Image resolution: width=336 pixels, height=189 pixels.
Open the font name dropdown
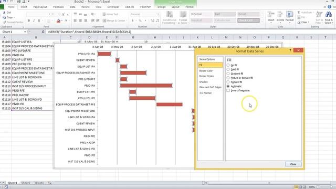[49, 14]
